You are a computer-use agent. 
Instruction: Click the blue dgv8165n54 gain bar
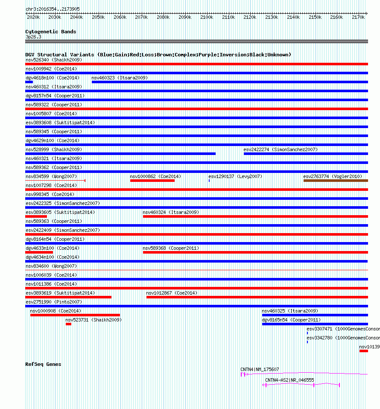[x=315, y=324]
